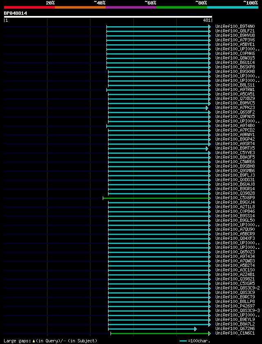262x344 pixels.
Task: Click the shorter cyan bar for Q672H6
Action: tap(151, 329)
